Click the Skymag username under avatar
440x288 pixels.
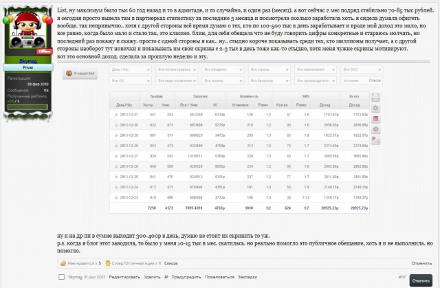point(28,61)
